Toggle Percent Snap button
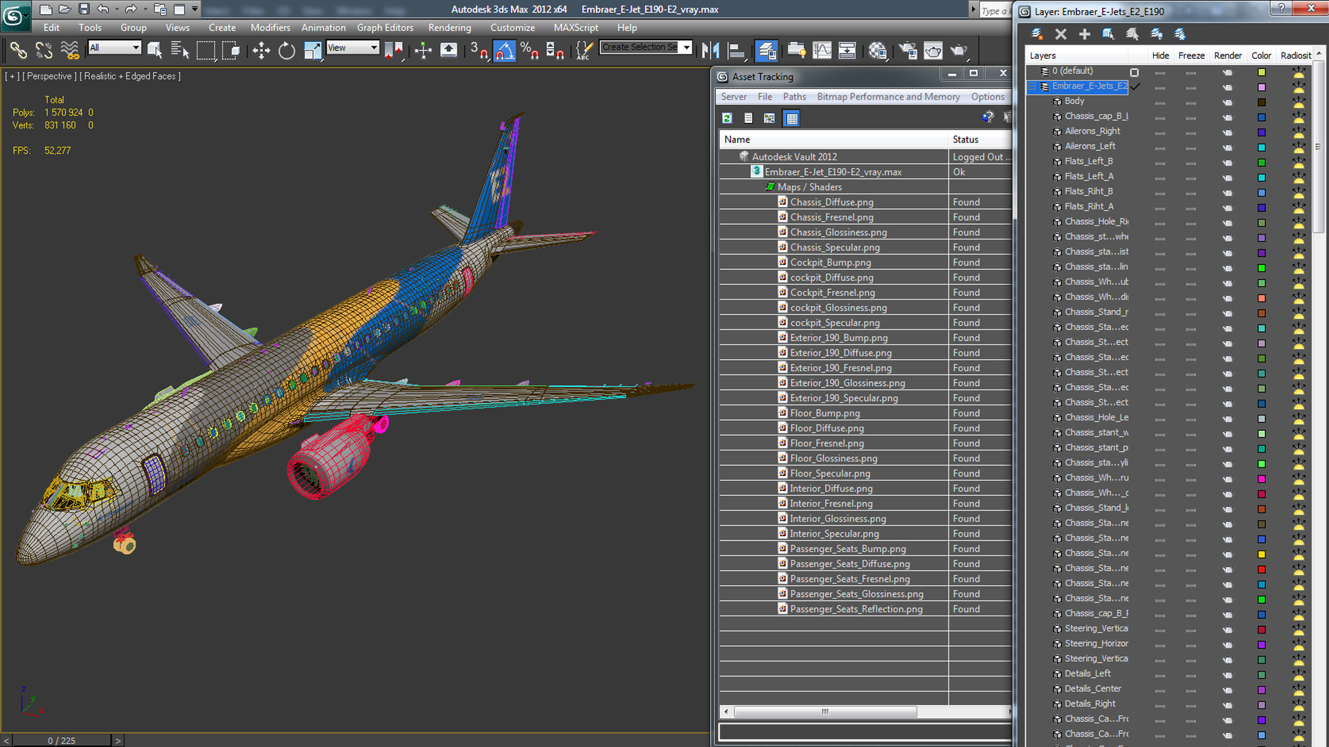The image size is (1329, 747). point(530,50)
